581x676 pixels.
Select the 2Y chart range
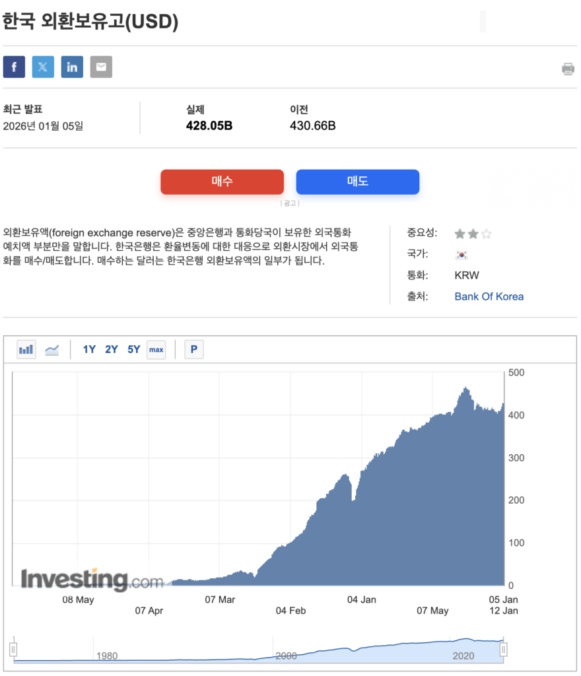(x=112, y=349)
